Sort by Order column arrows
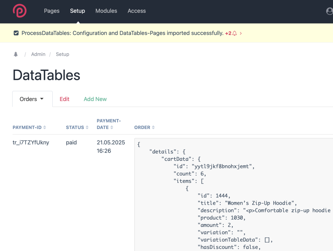333x251 pixels. tap(153, 128)
